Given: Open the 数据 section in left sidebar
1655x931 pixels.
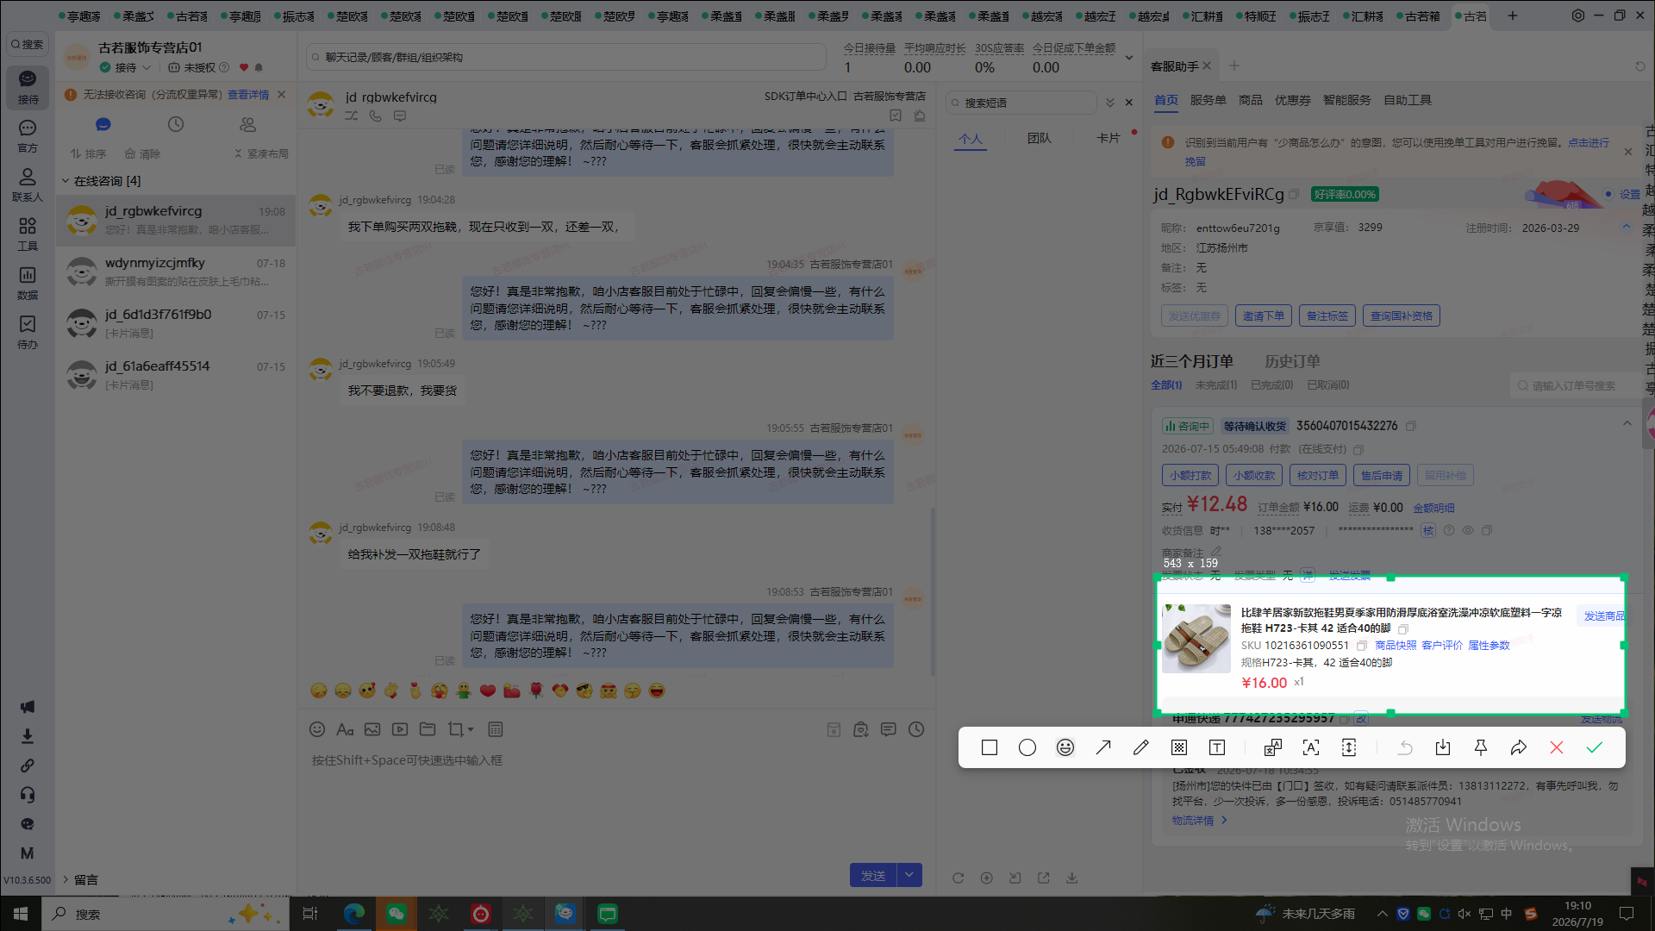Looking at the screenshot, I should click(28, 283).
